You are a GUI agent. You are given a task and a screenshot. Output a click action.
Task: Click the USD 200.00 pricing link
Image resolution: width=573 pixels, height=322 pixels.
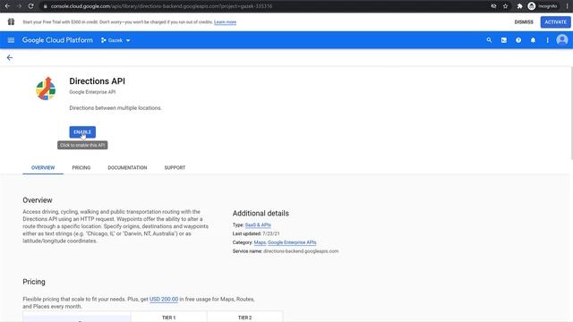coord(164,299)
